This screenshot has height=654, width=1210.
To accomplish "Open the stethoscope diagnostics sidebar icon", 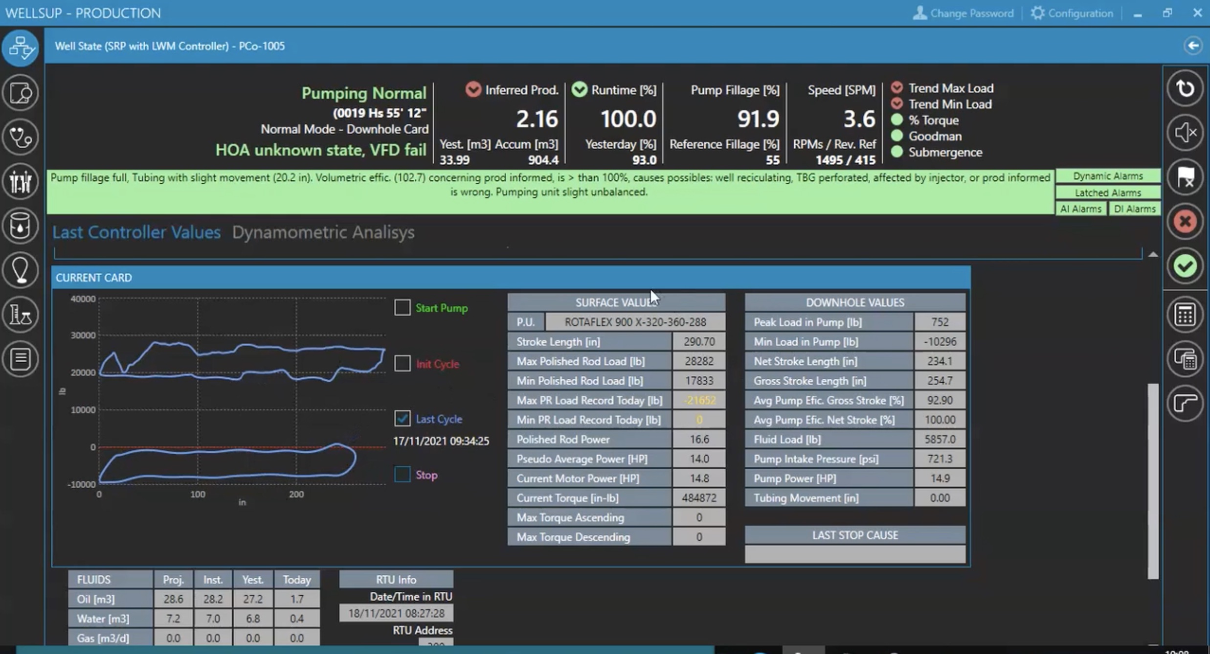I will pyautogui.click(x=21, y=137).
